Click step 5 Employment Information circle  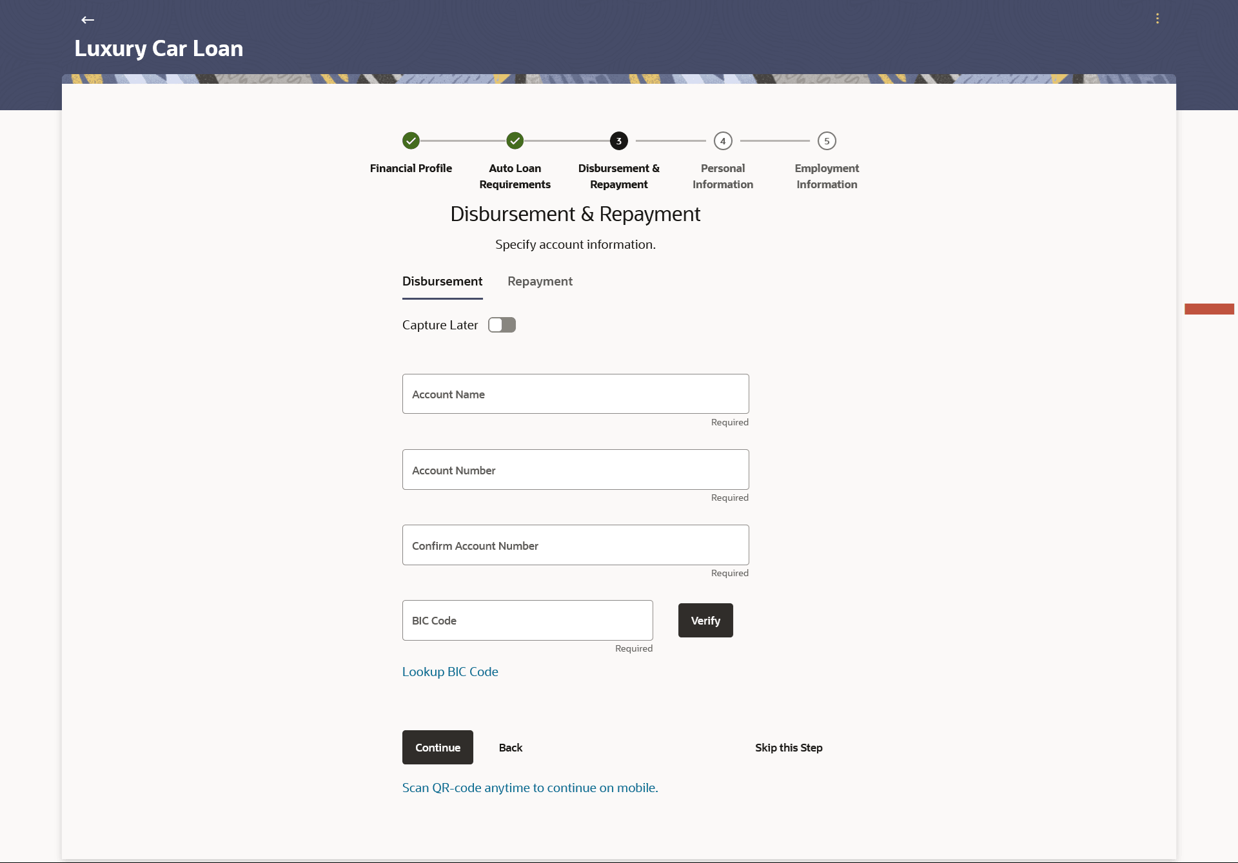[x=827, y=141]
